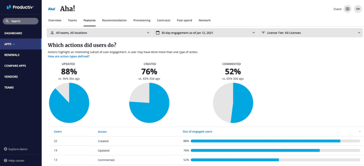Click the user count 19 cell
The width and height of the screenshot is (364, 166).
click(x=55, y=150)
